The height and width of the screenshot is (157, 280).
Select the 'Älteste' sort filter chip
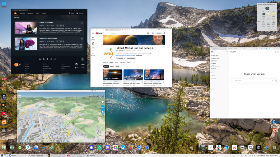click(x=117, y=66)
